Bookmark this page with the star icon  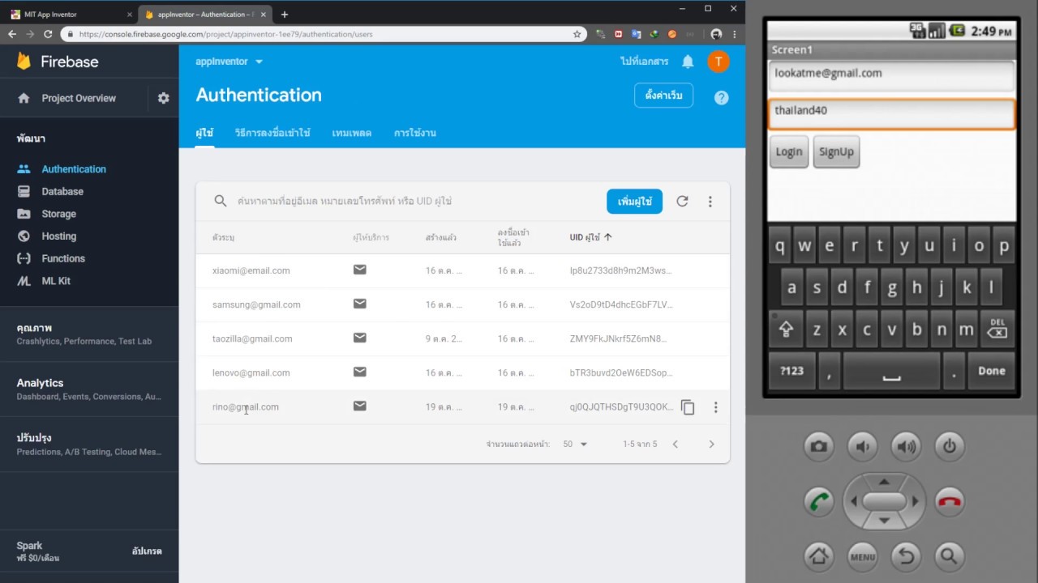[x=577, y=34]
